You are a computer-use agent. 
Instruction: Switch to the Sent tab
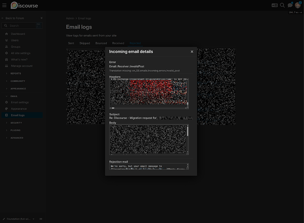tap(71, 43)
